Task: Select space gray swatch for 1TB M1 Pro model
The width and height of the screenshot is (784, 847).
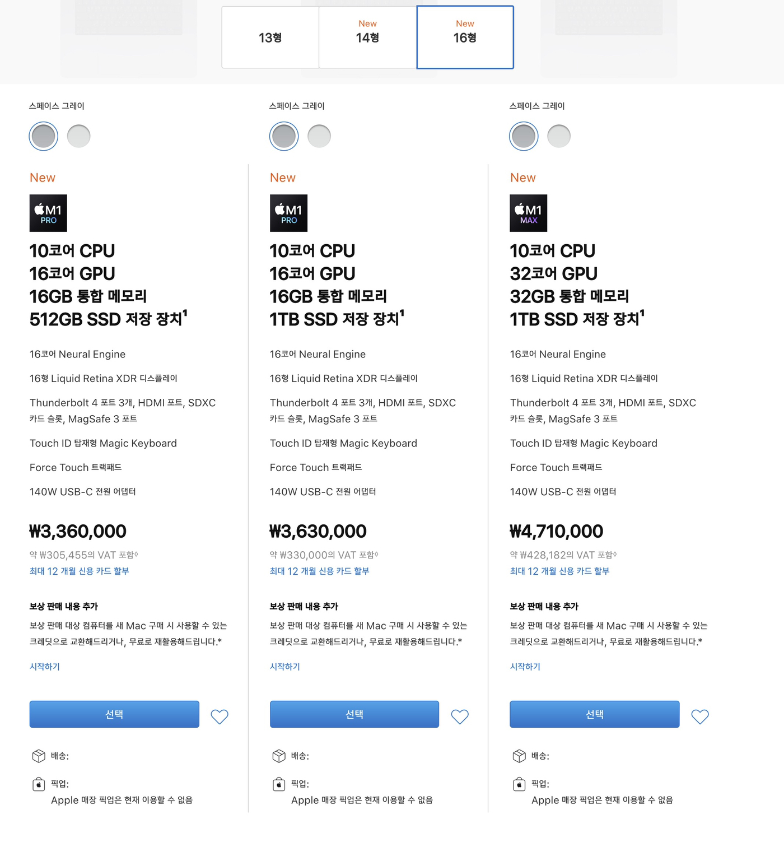Action: [x=284, y=136]
